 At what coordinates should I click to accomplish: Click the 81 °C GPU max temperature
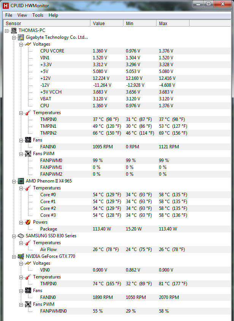(x=173, y=284)
